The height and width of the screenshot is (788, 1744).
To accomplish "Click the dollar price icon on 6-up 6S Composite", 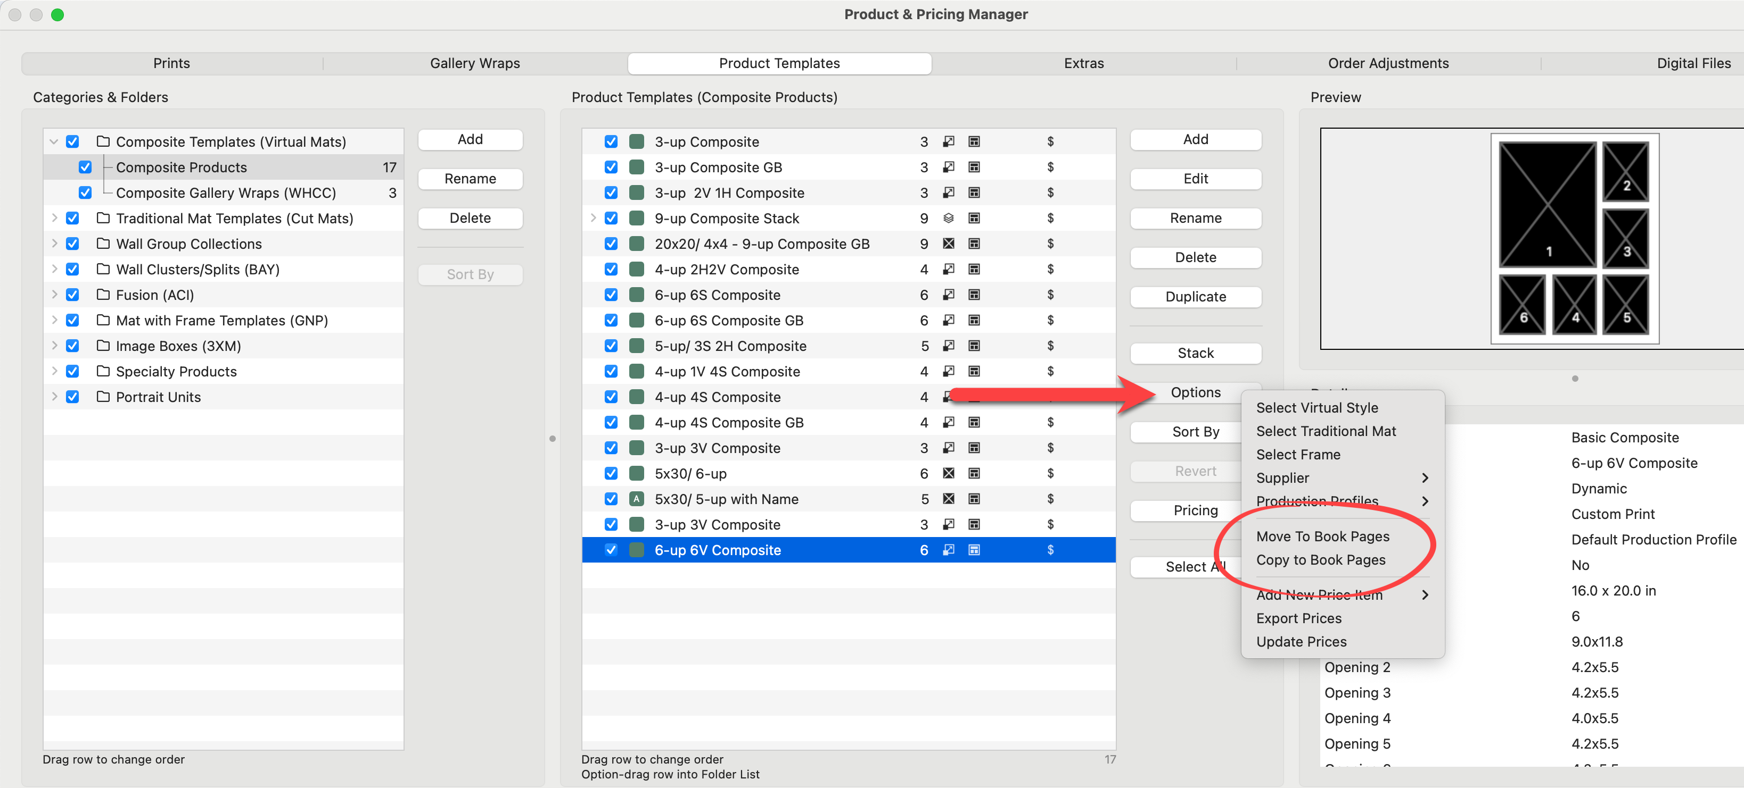I will click(1050, 295).
